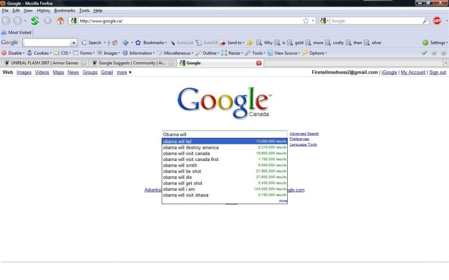Click the Firefox back arrow button

tap(6, 21)
